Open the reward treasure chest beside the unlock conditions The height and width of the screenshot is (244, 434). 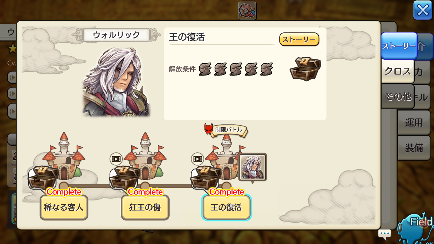(x=305, y=69)
